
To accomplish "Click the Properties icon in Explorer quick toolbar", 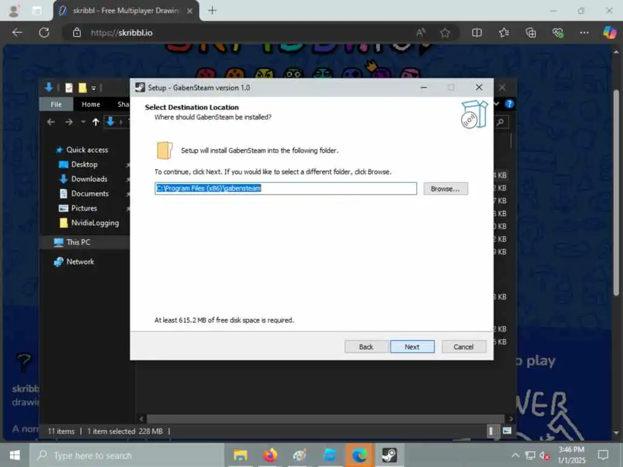I will pos(69,88).
